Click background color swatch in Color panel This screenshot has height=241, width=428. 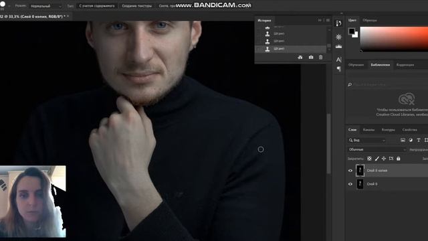point(355,35)
